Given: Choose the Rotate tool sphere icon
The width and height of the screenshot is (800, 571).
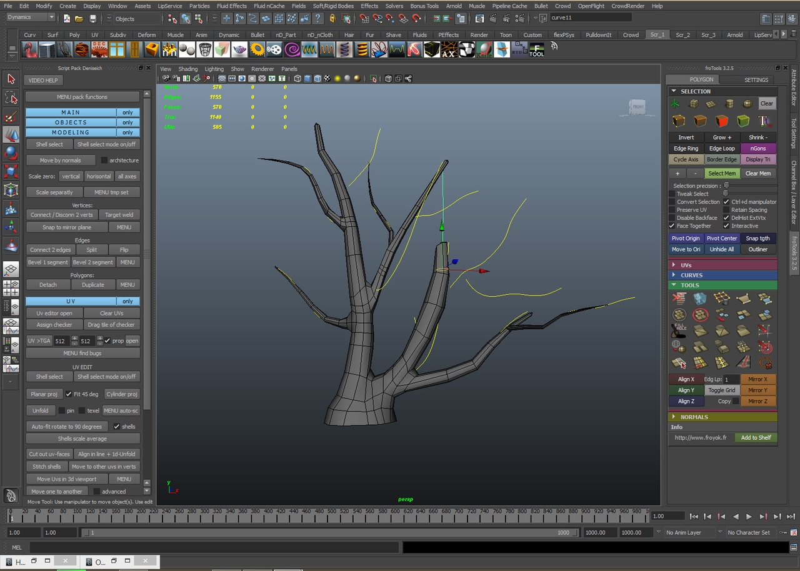Looking at the screenshot, I should coord(11,152).
